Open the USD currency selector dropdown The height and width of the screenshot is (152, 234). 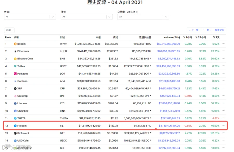9,30
